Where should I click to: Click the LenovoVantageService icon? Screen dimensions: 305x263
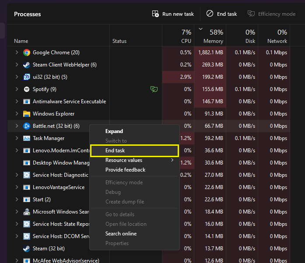[x=27, y=187]
